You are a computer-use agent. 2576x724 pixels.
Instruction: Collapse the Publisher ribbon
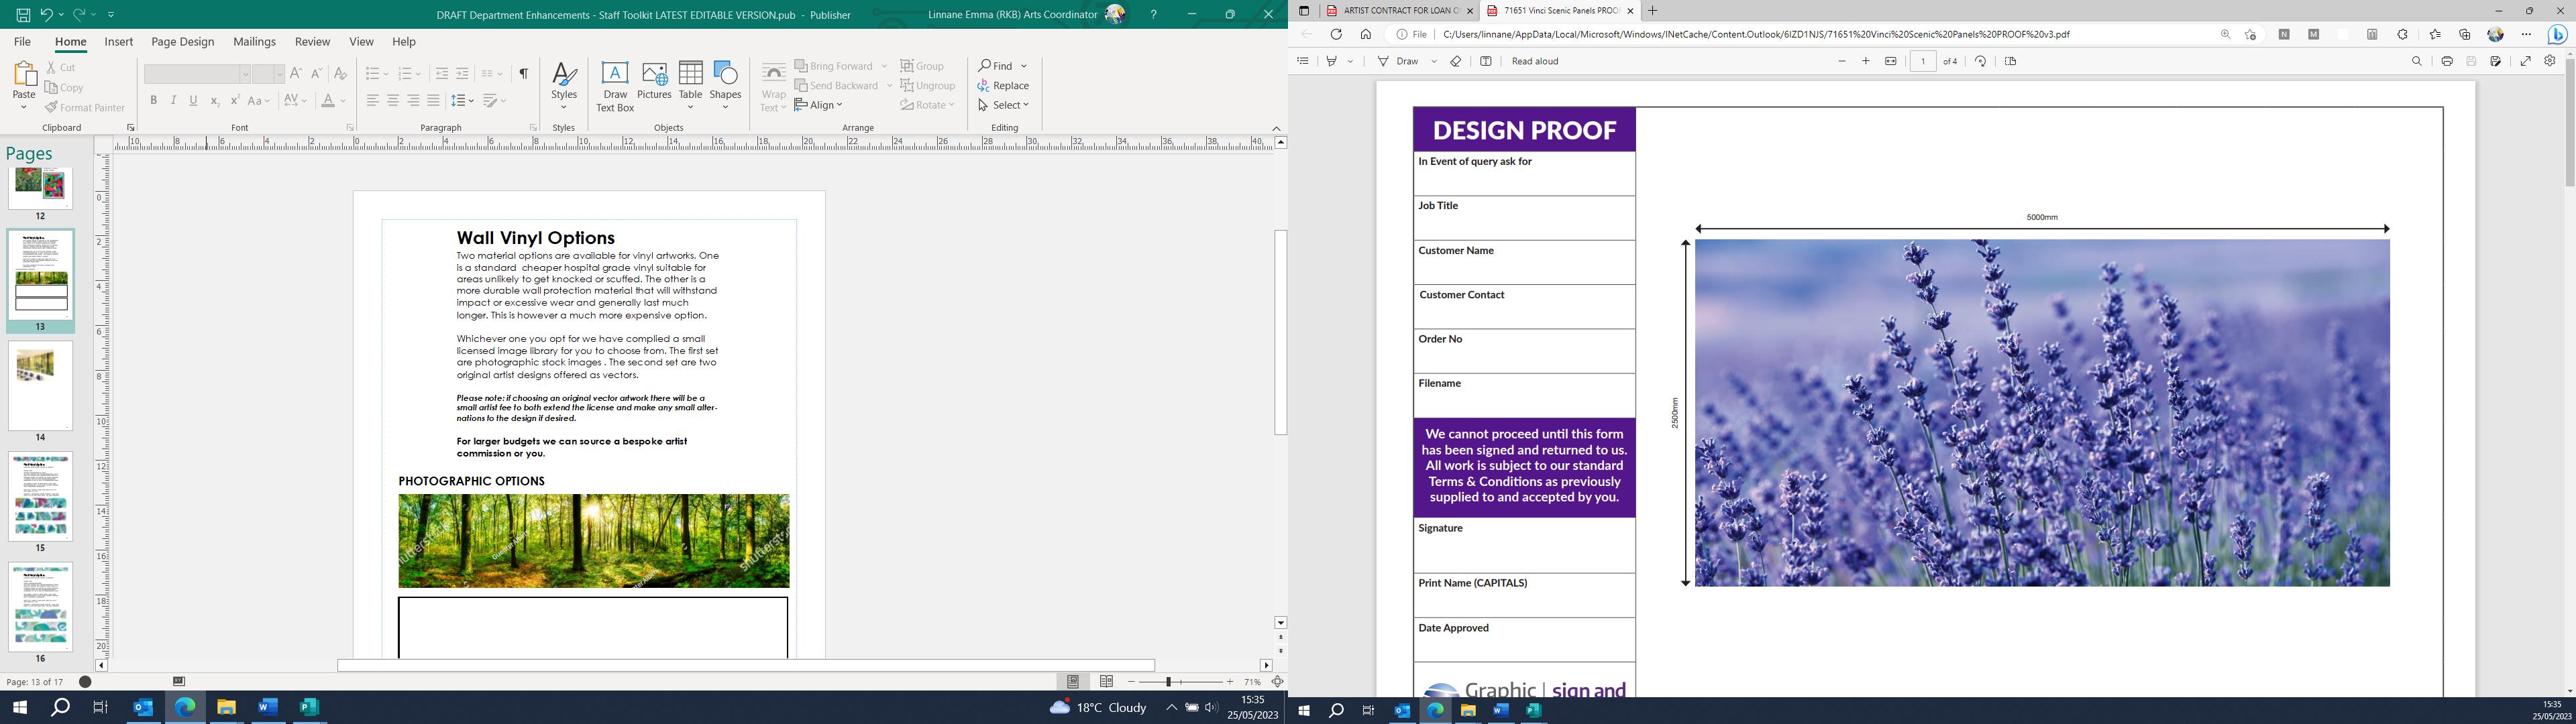point(1276,128)
